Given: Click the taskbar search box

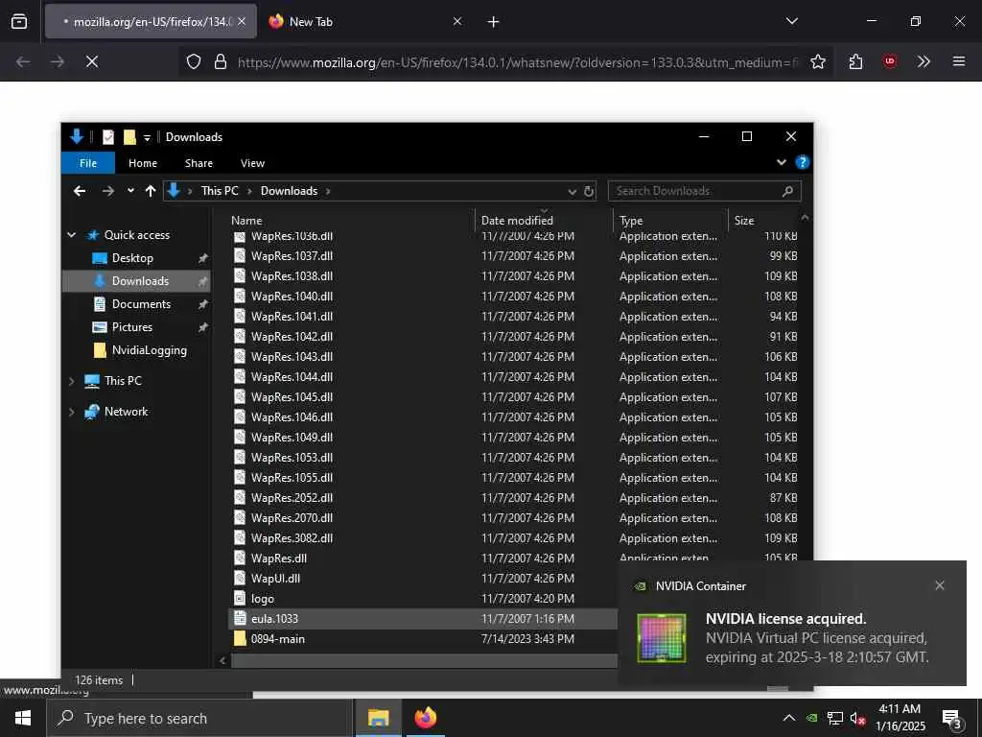Looking at the screenshot, I should tap(199, 718).
